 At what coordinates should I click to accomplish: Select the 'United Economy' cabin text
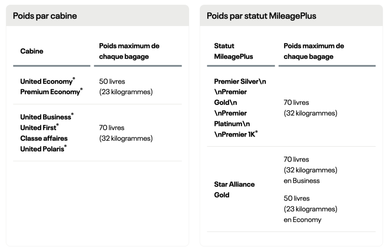(x=46, y=81)
